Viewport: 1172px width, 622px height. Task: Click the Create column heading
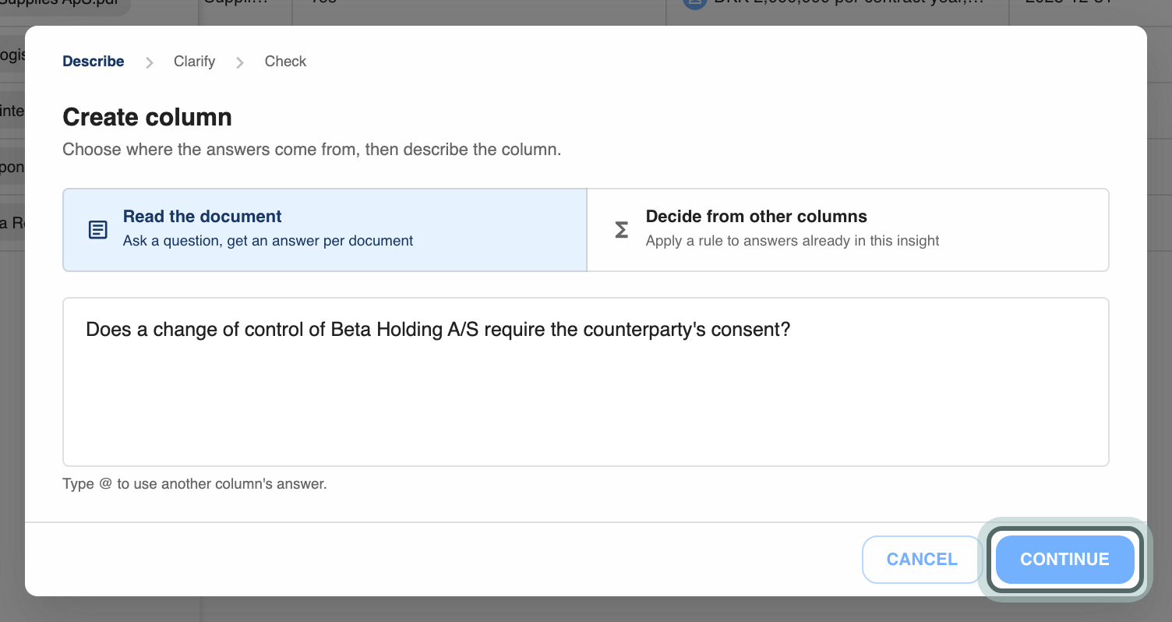pos(147,117)
